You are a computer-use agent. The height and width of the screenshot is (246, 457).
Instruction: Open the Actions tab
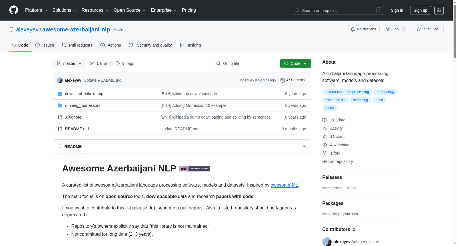(x=111, y=45)
